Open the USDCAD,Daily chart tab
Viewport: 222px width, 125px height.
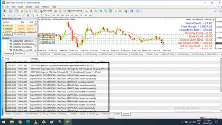coord(91,55)
